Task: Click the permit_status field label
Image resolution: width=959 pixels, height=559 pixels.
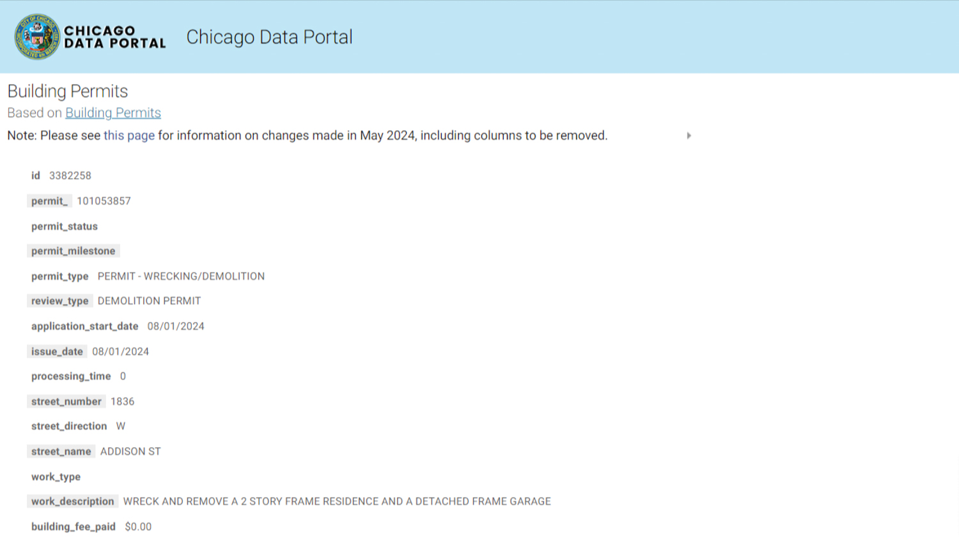Action: point(65,226)
